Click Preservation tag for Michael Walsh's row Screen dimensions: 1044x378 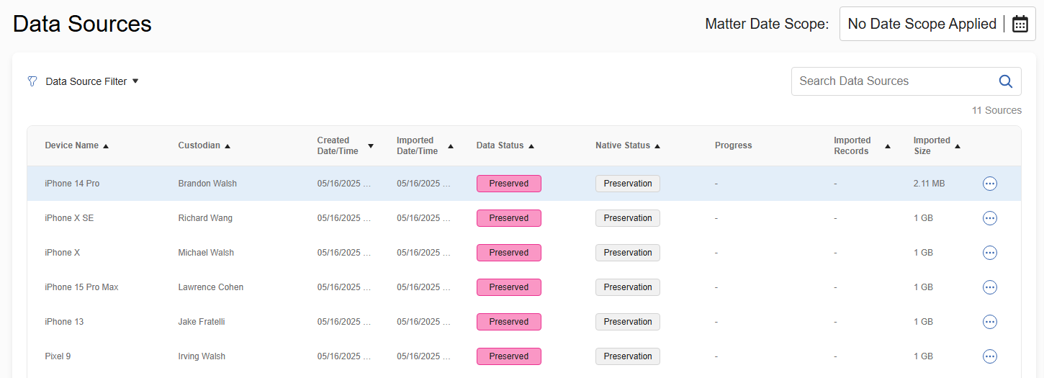pyautogui.click(x=628, y=253)
